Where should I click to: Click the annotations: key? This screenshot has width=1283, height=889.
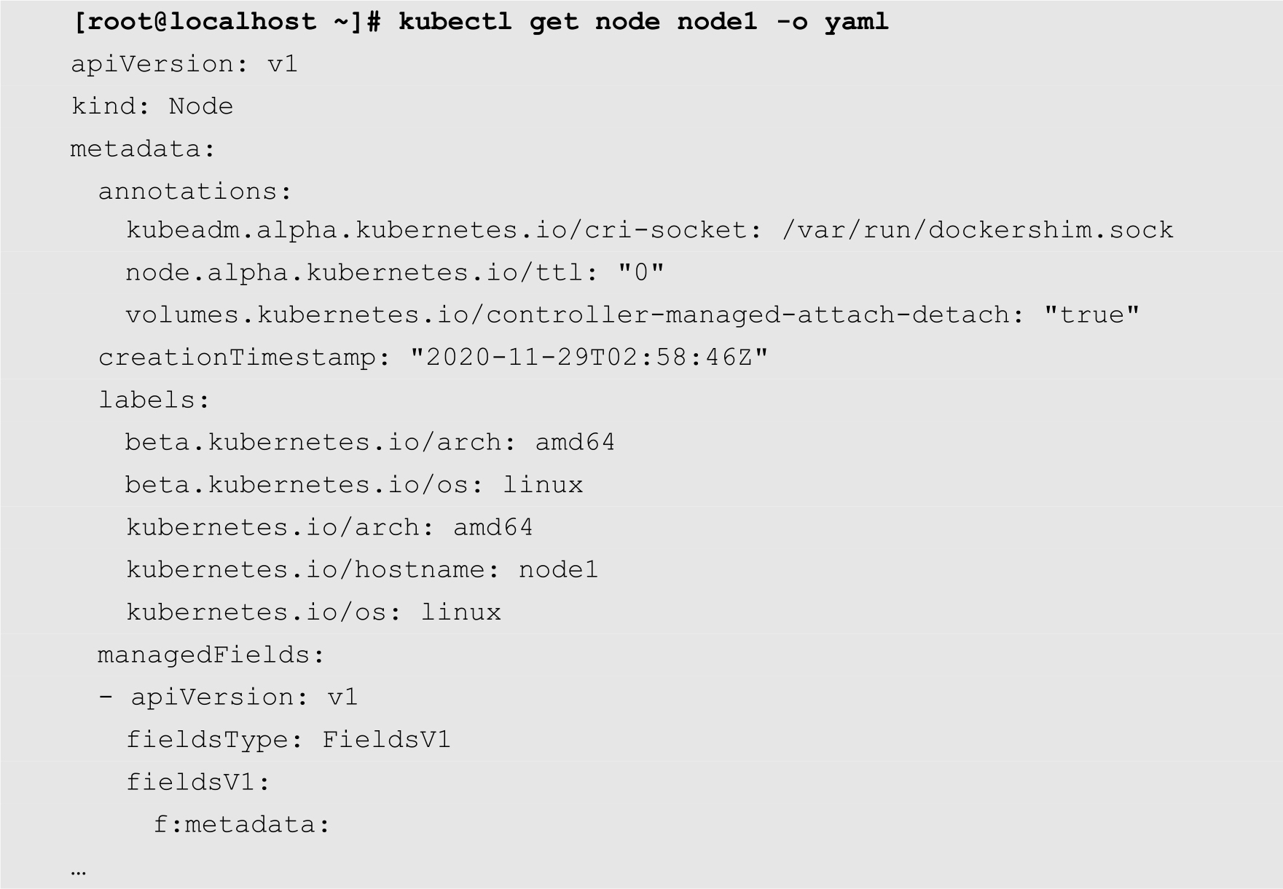click(x=195, y=191)
